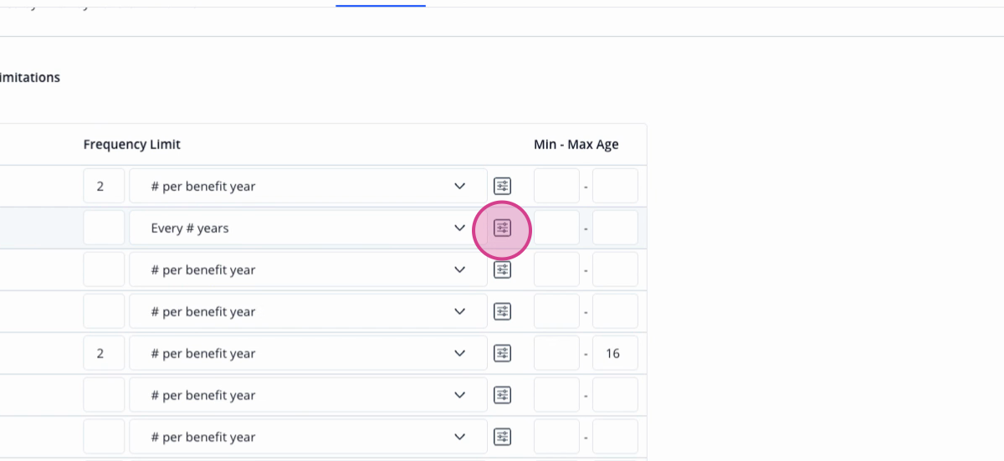Click the max age field containing 16
Image resolution: width=1004 pixels, height=461 pixels.
615,353
